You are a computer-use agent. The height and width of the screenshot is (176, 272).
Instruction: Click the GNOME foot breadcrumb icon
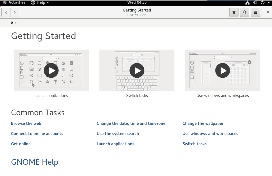click(x=12, y=23)
